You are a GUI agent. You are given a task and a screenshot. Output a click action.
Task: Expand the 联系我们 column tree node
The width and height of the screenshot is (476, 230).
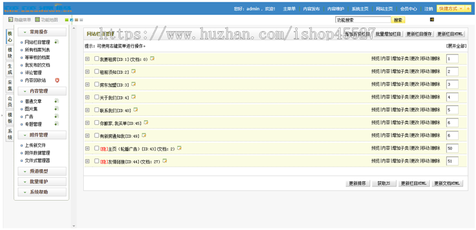(87, 110)
